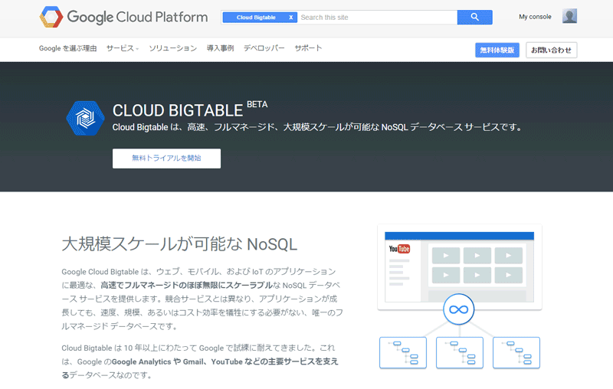Open the 導入事例 menu item
The height and width of the screenshot is (389, 613).
220,48
